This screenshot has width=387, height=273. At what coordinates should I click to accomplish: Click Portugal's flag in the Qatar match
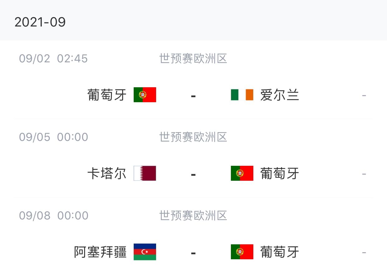click(242, 173)
